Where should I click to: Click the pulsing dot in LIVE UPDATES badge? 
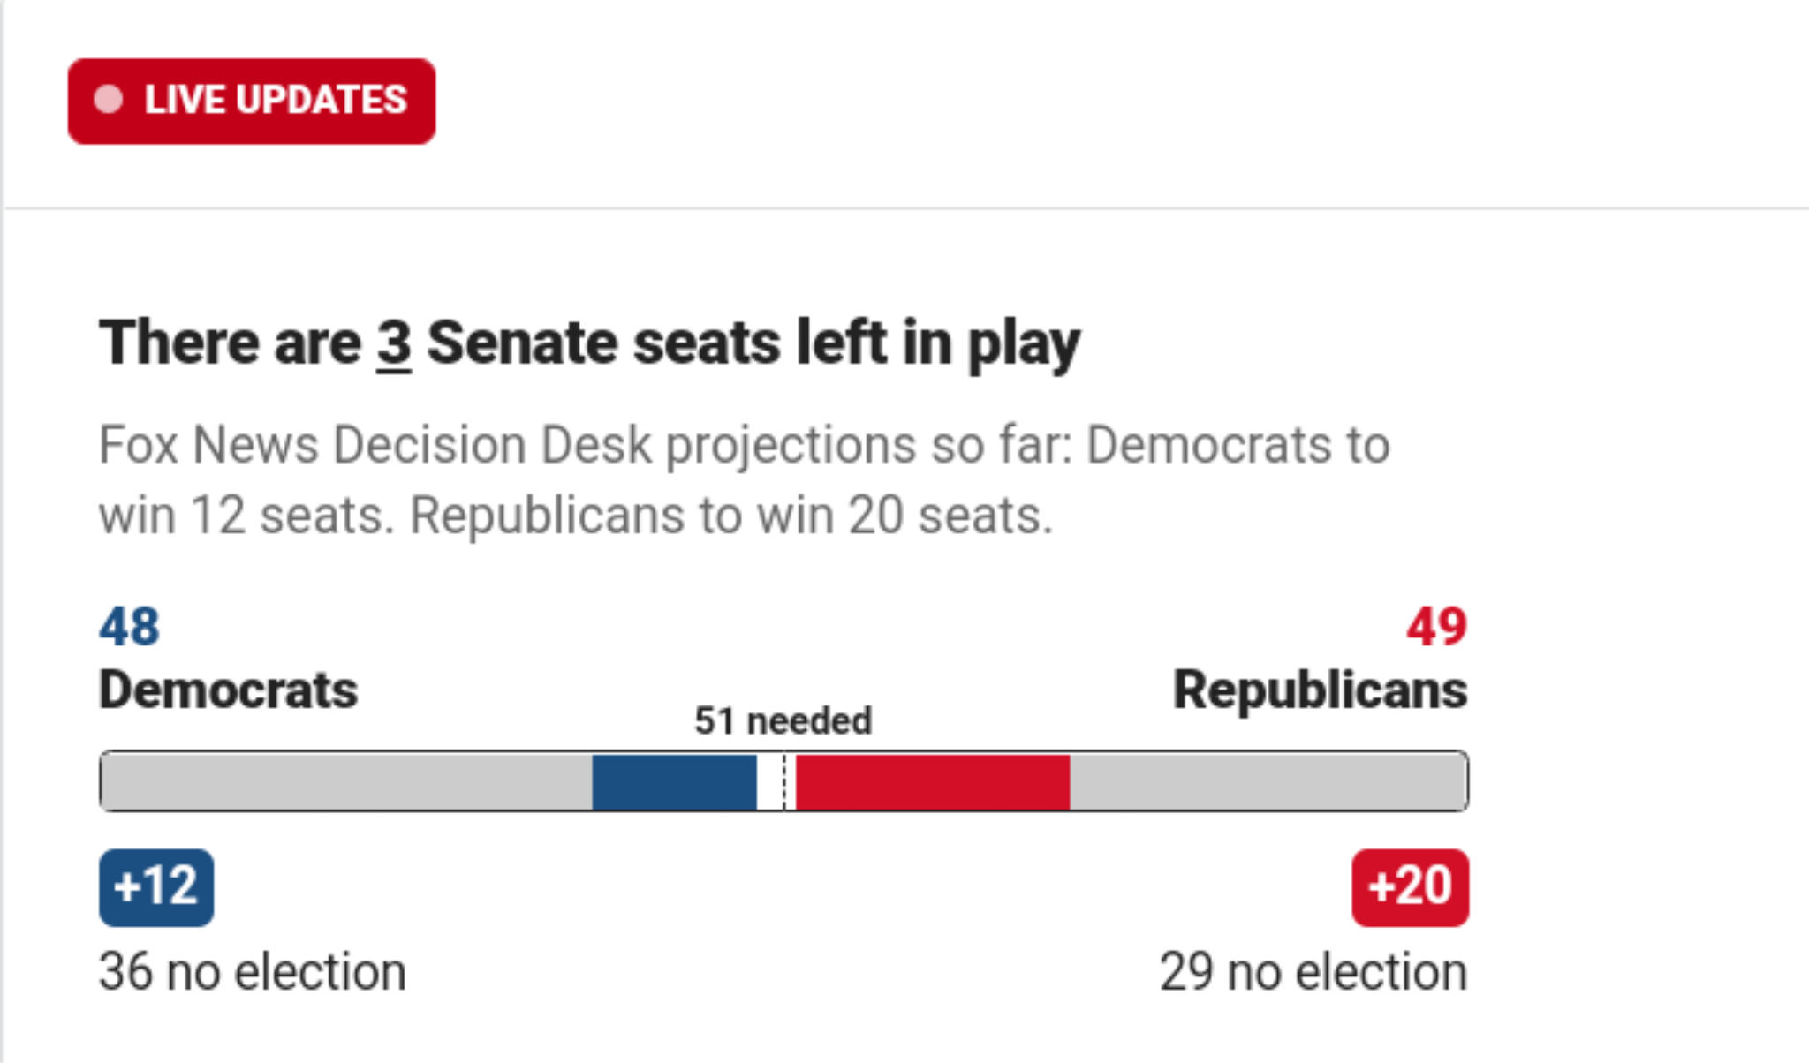tap(109, 100)
